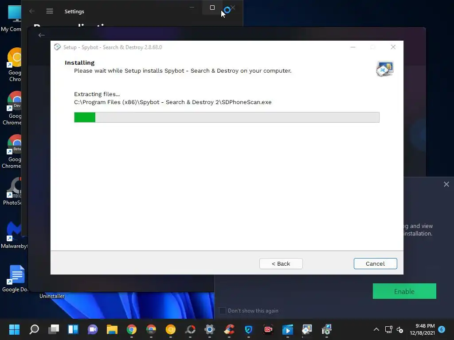Click the green Enable button
454x340 pixels.
[x=404, y=291]
